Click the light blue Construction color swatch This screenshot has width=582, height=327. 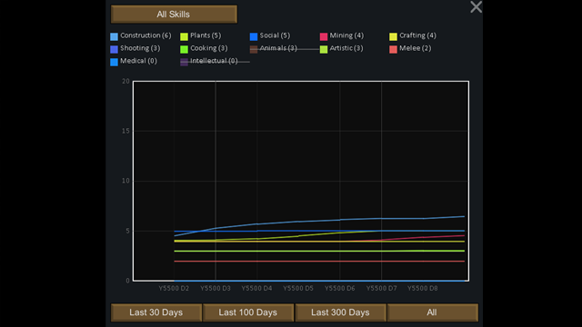(x=114, y=36)
